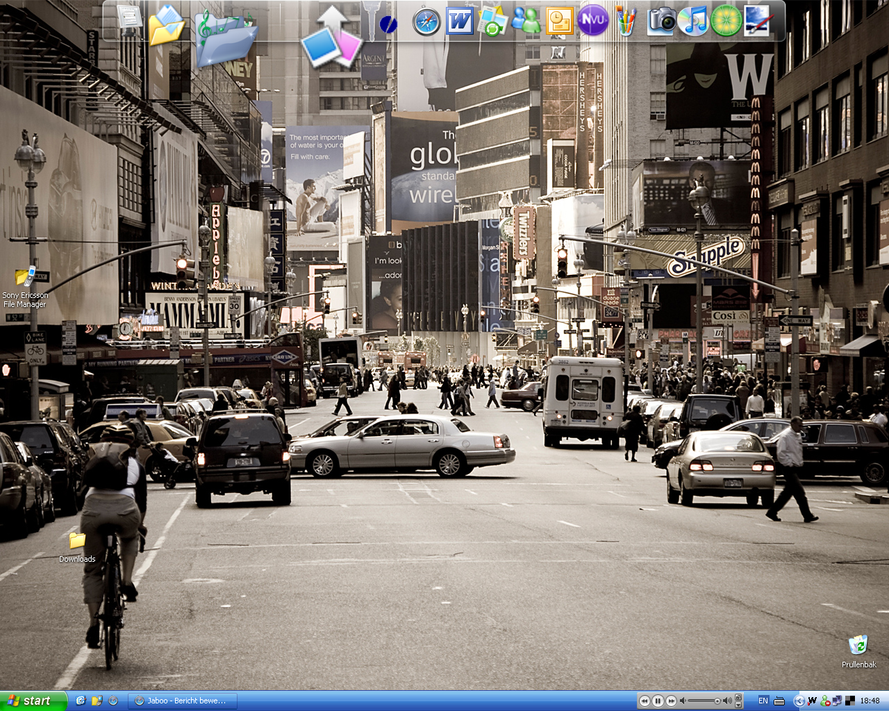Expand hidden system tray icons
889x711 pixels.
click(x=798, y=701)
